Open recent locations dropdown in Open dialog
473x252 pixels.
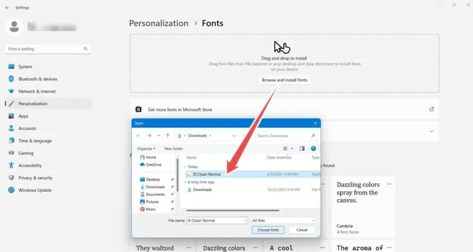tap(158, 136)
